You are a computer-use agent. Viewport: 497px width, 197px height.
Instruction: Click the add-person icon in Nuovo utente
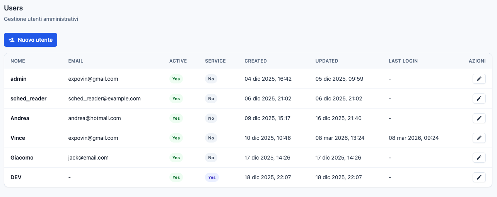tap(12, 40)
